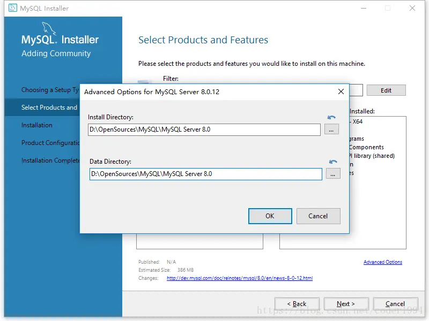This screenshot has width=429, height=321.
Task: Cancel the Advanced Options dialog
Action: click(x=318, y=216)
